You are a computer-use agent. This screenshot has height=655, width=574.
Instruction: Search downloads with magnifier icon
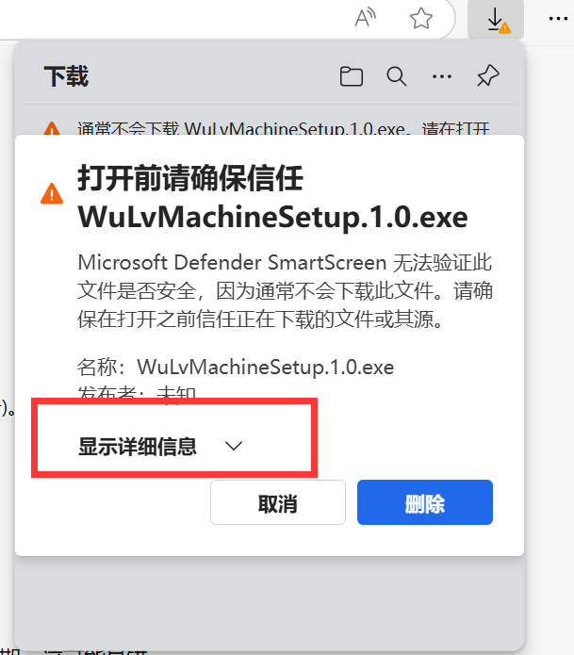coord(397,76)
